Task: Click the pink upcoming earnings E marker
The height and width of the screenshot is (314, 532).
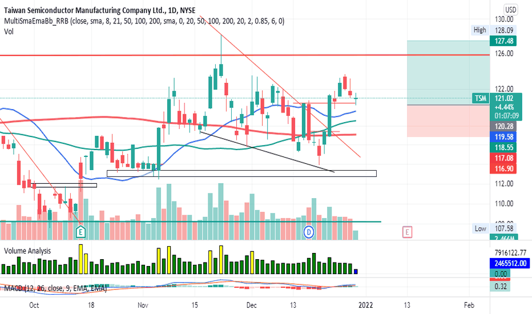Action: (x=407, y=232)
